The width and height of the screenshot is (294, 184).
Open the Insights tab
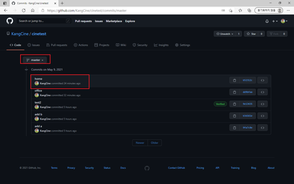[x=161, y=45]
